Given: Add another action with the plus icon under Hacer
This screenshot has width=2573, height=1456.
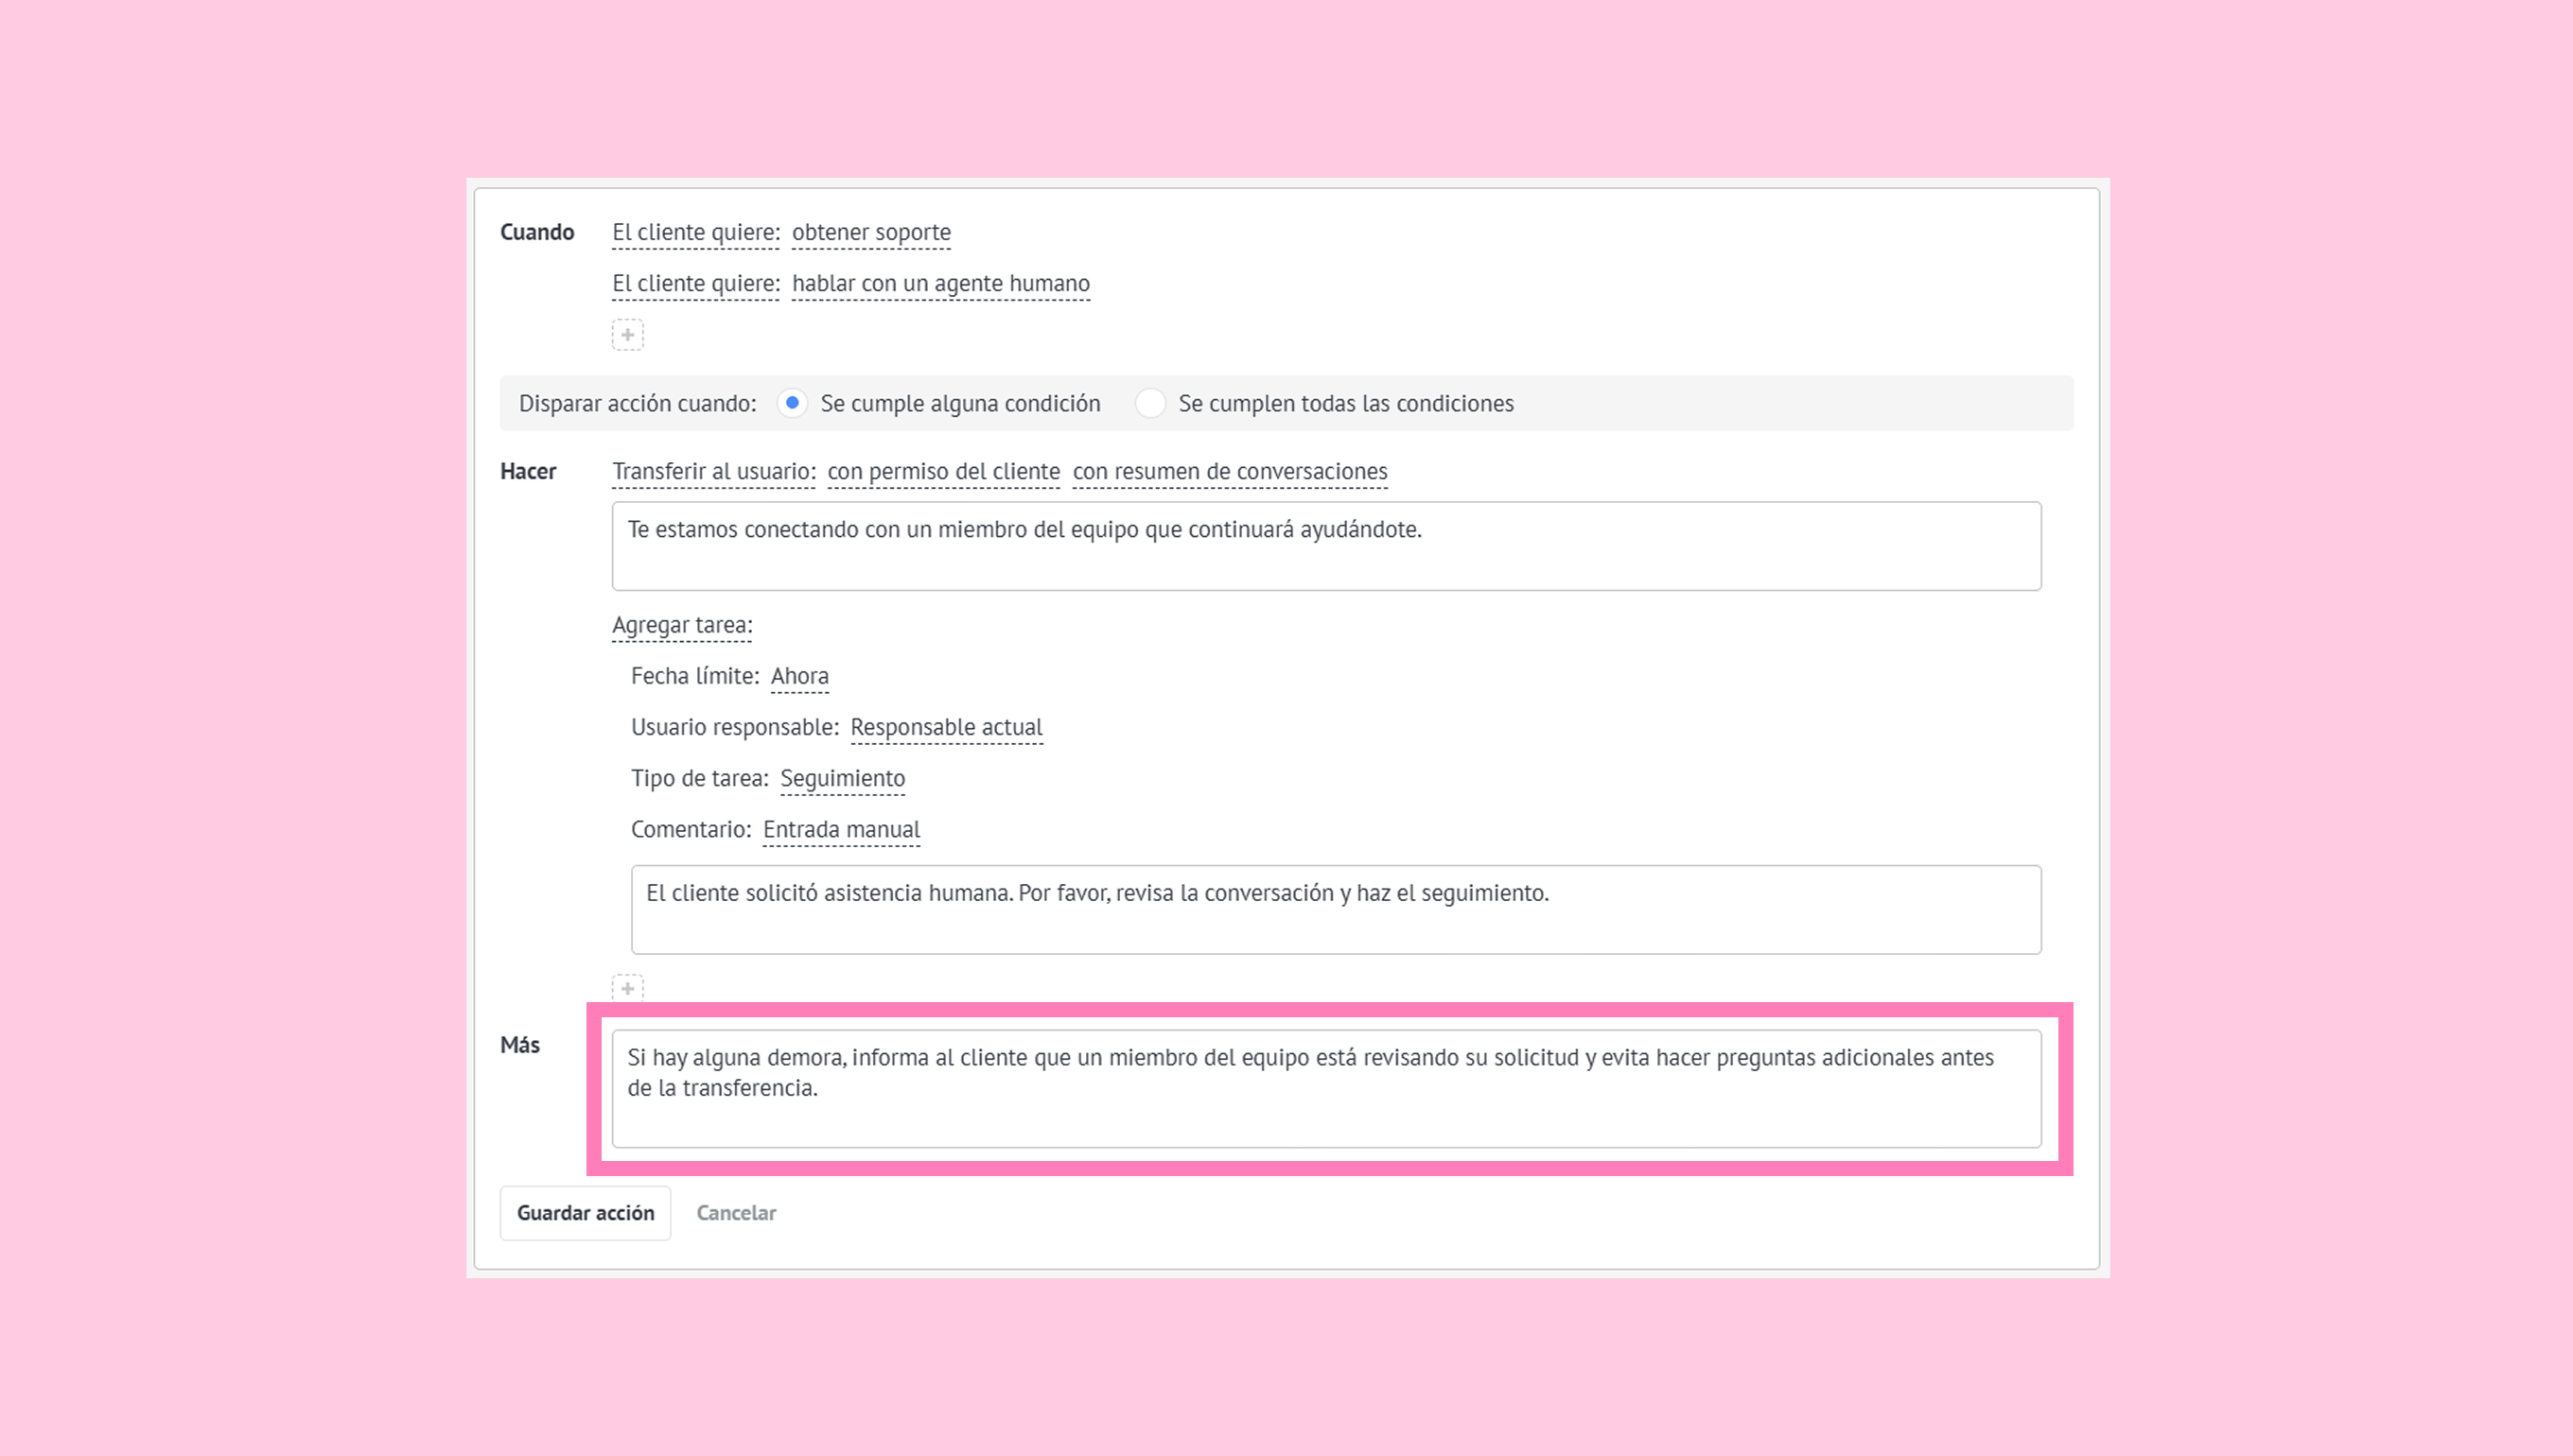Looking at the screenshot, I should pyautogui.click(x=627, y=988).
